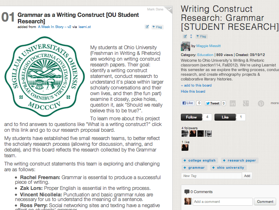Follow this board

192,117
